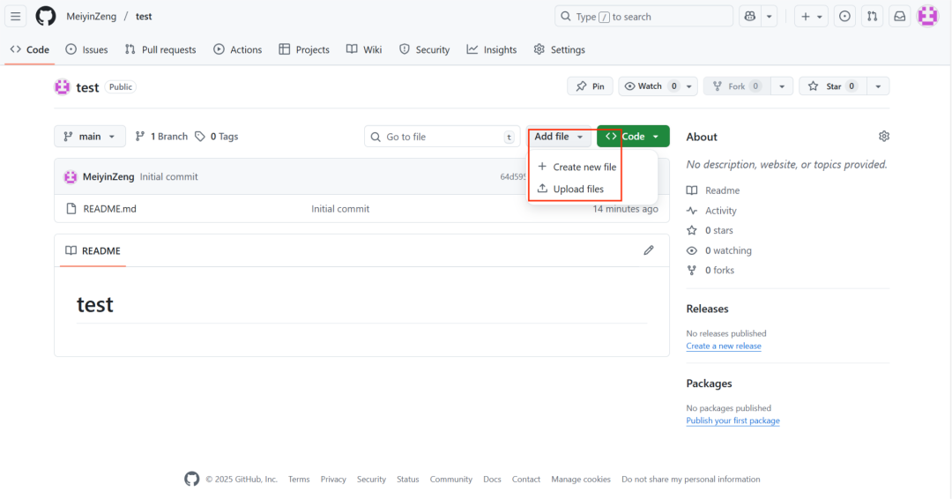
Task: Open MeiyinZeng owner link in breadcrumb
Action: (91, 17)
